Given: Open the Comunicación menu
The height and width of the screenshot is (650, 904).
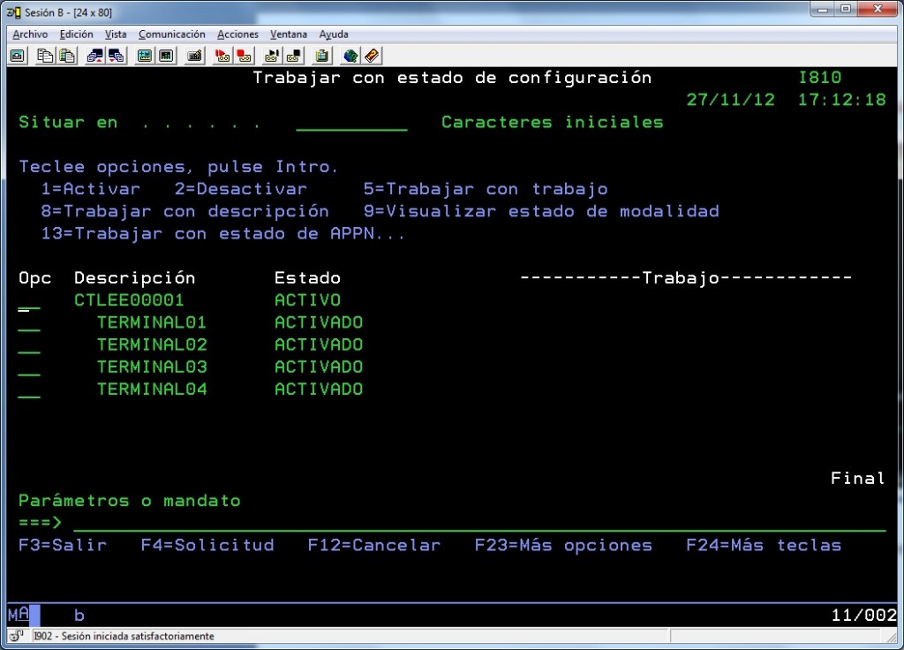Looking at the screenshot, I should 172,34.
